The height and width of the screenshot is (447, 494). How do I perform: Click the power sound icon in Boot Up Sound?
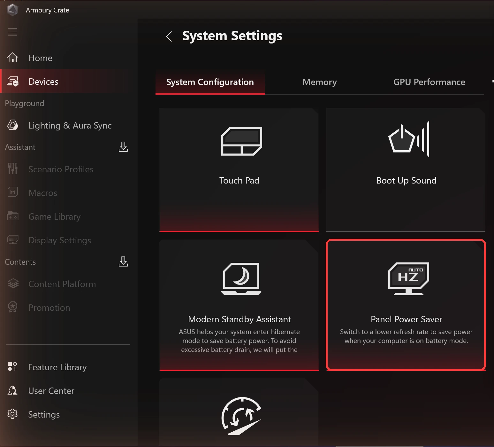409,139
